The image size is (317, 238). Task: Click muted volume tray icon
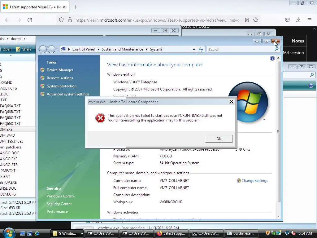[x=293, y=233]
